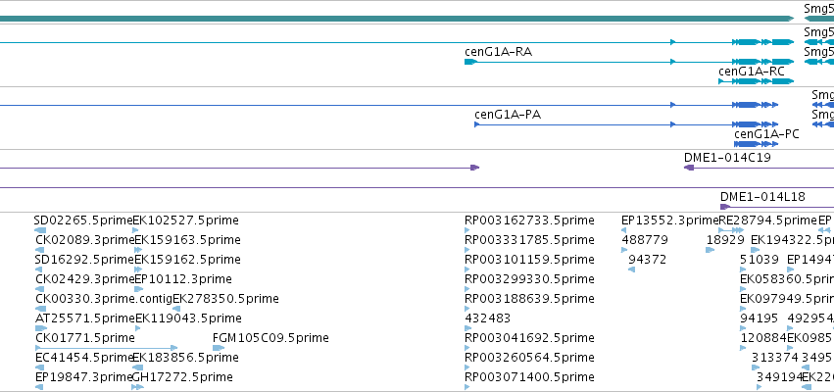Click the long teal gene bar at top
The height and width of the screenshot is (392, 834).
[x=397, y=19]
